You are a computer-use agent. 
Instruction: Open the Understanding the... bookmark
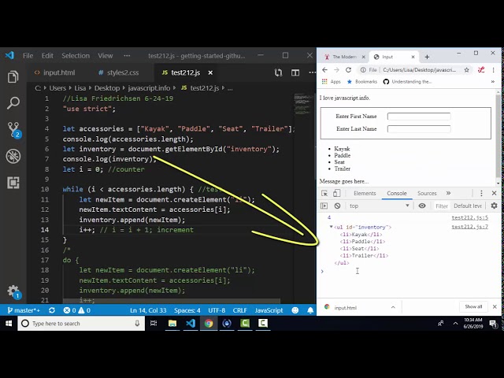click(408, 82)
